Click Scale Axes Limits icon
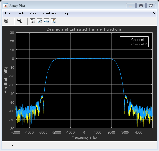Viewport: 159px width, 151px height. pos(32,21)
